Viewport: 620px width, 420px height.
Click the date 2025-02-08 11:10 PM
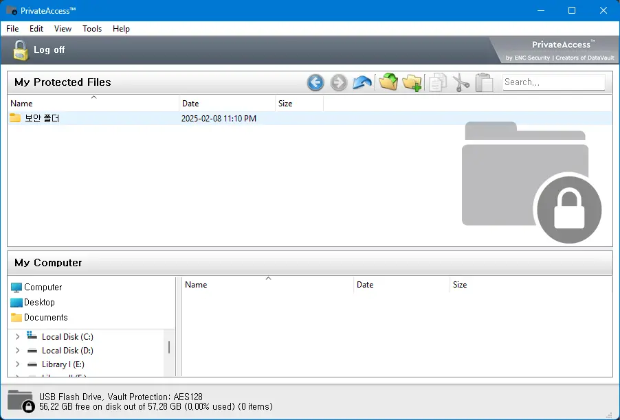[x=219, y=119]
